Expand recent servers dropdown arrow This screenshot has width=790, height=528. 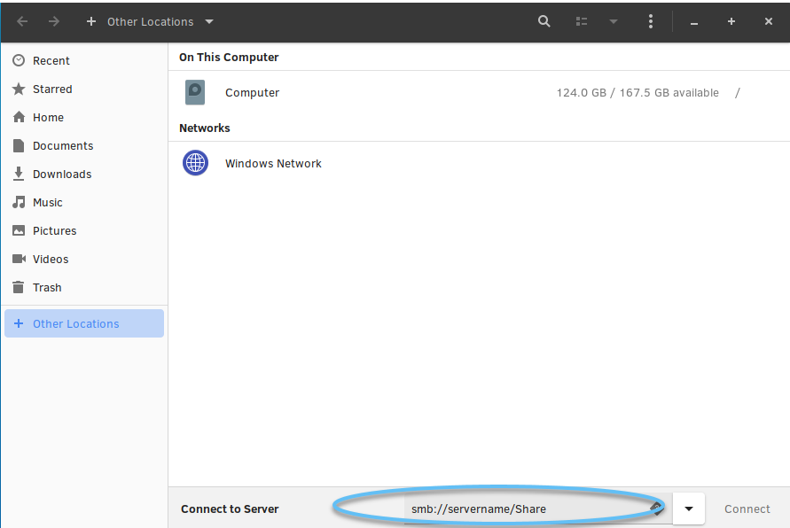coord(689,509)
